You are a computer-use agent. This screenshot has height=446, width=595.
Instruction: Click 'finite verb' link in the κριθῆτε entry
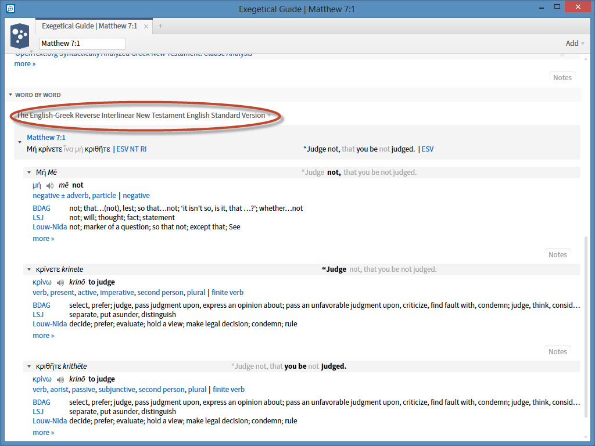pos(228,390)
